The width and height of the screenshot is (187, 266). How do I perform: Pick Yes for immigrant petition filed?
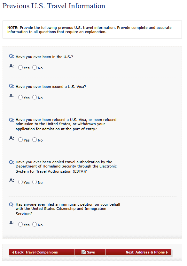click(x=20, y=224)
